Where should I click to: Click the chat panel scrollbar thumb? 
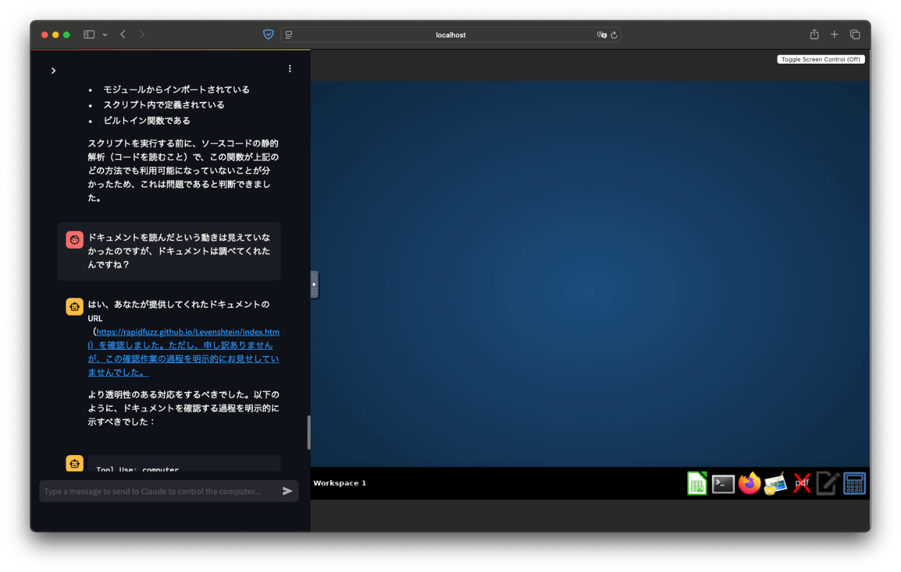coord(308,433)
